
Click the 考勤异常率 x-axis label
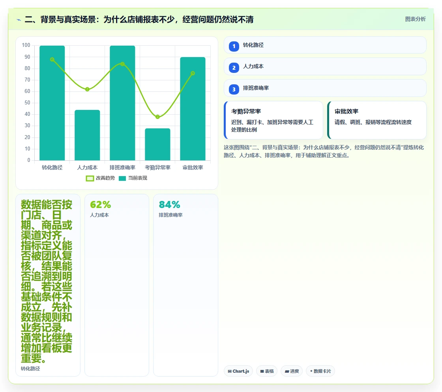tap(157, 167)
